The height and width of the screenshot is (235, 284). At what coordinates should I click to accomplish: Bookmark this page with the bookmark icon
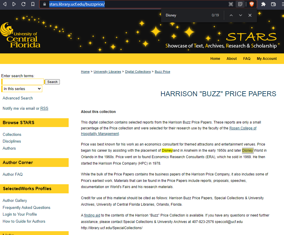tap(33, 4)
